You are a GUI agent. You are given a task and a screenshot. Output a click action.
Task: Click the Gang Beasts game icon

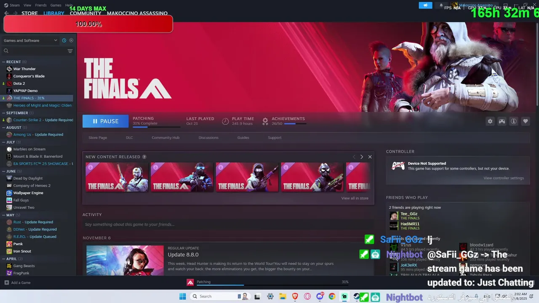coord(9,266)
